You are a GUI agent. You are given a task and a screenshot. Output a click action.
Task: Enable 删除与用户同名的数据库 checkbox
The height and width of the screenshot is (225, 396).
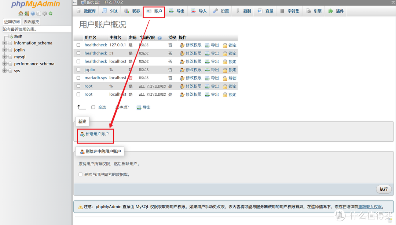(x=81, y=175)
